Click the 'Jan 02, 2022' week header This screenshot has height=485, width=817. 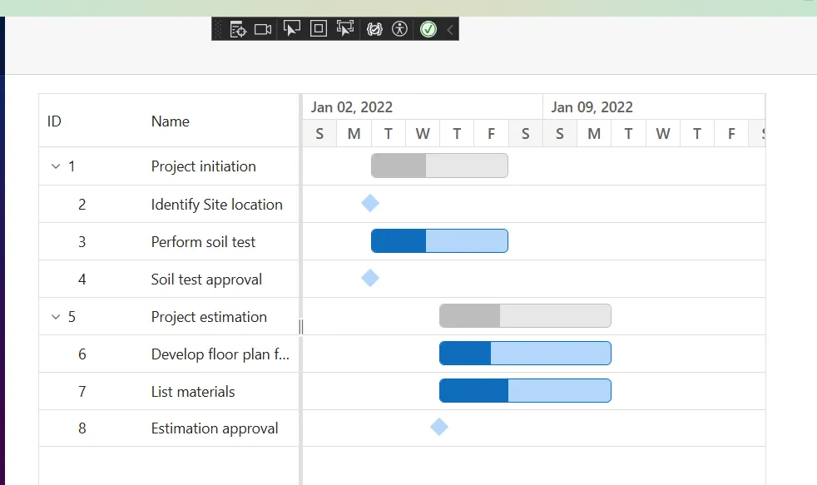click(423, 106)
